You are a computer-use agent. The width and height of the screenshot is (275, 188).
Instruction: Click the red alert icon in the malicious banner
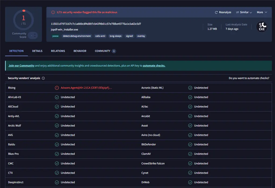53,12
